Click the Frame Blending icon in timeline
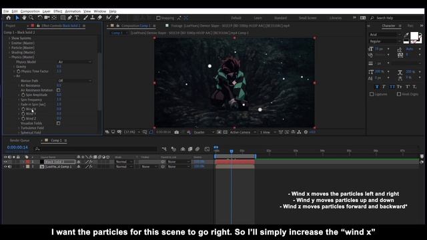 tap(190, 149)
